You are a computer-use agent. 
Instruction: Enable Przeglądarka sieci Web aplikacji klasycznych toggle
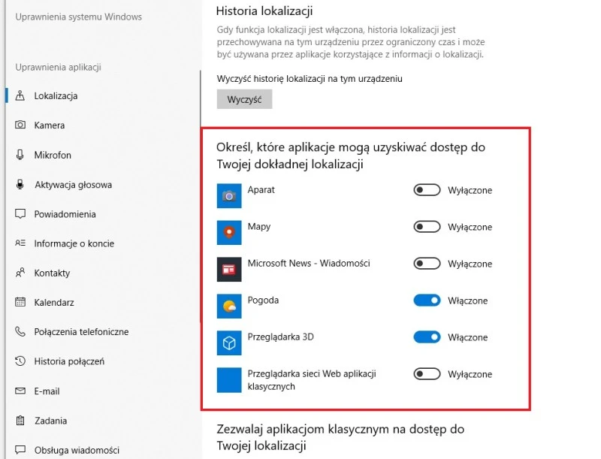point(427,374)
